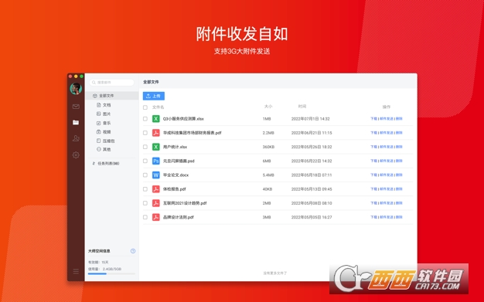Click the 时间 column header
The image size is (484, 302).
(302, 107)
